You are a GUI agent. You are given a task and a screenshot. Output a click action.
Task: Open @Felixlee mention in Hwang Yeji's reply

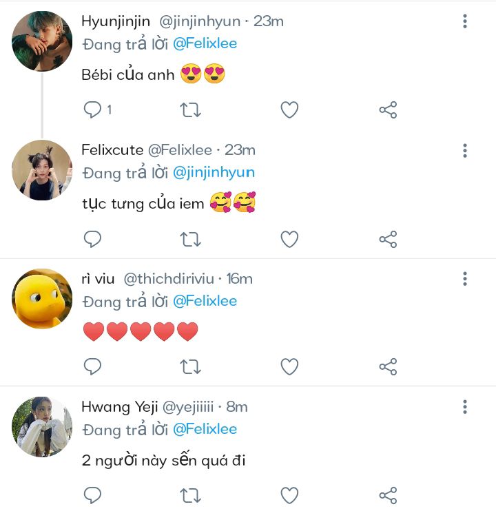(x=205, y=429)
